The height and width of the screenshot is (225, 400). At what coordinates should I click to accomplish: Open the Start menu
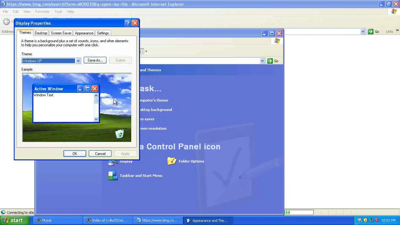coord(15,220)
